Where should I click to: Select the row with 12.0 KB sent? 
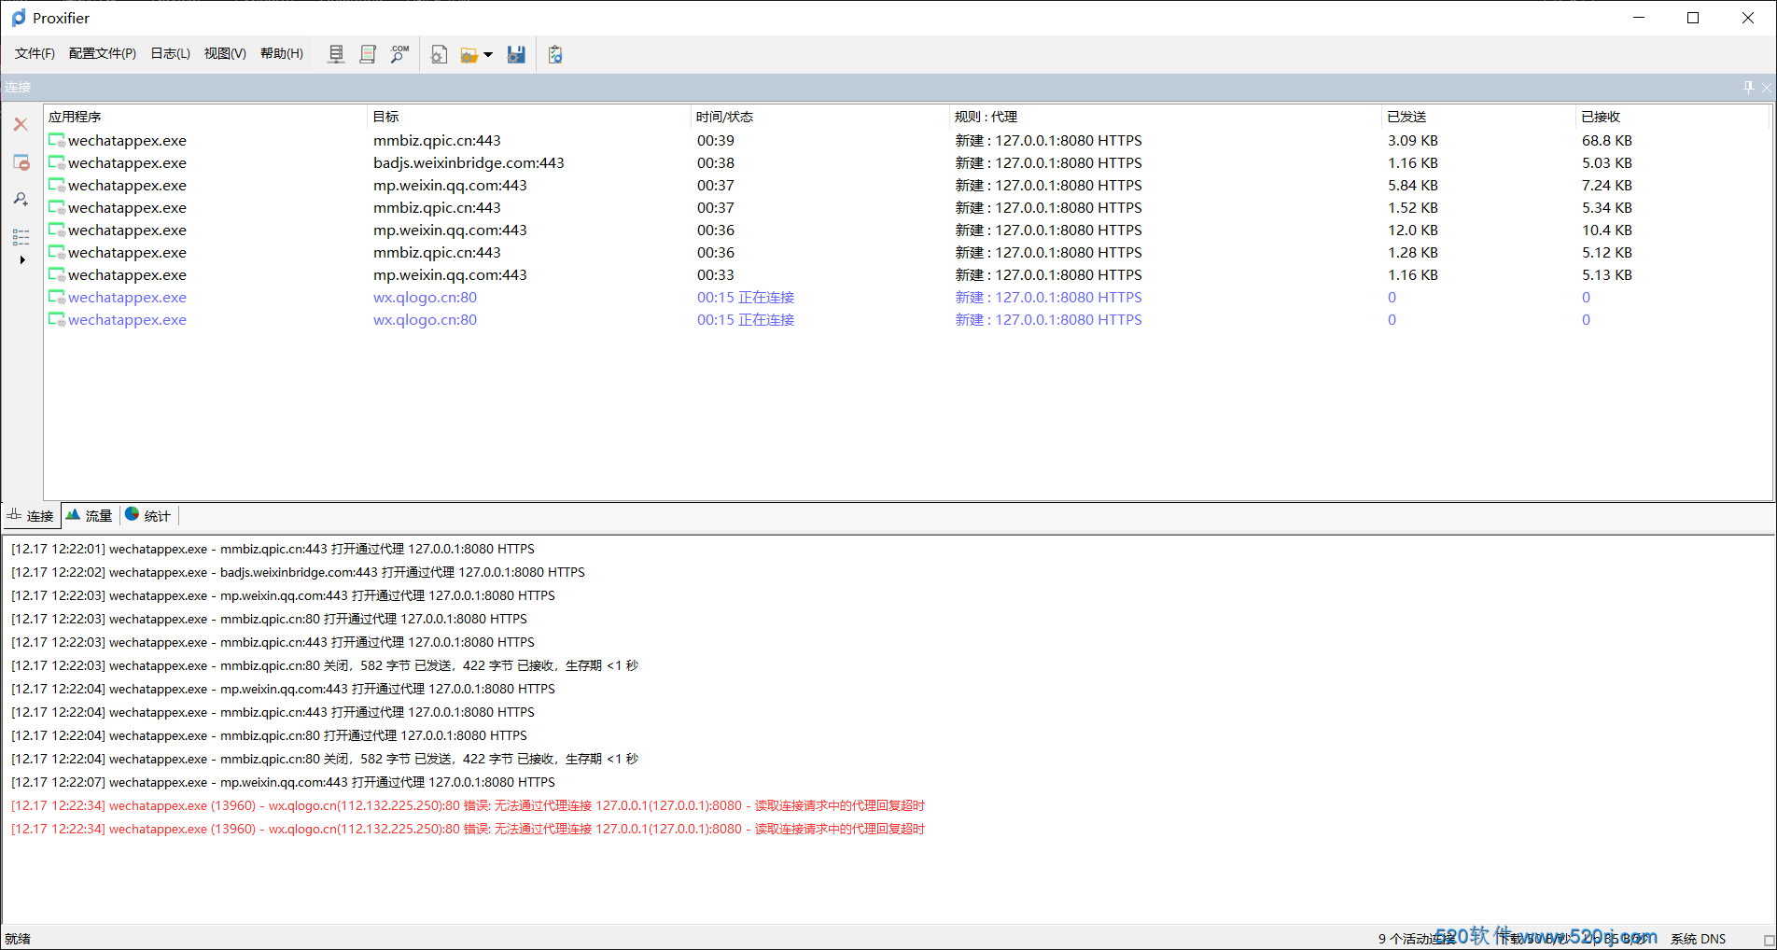906,231
